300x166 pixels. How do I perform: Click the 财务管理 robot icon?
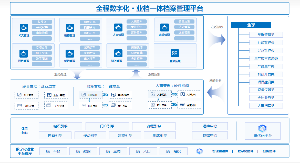[118, 53]
